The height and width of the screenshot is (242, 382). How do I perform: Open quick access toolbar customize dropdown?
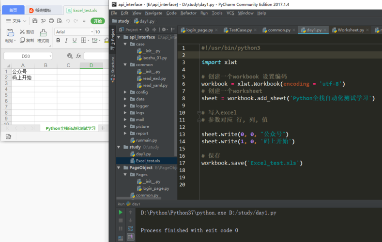point(84,21)
